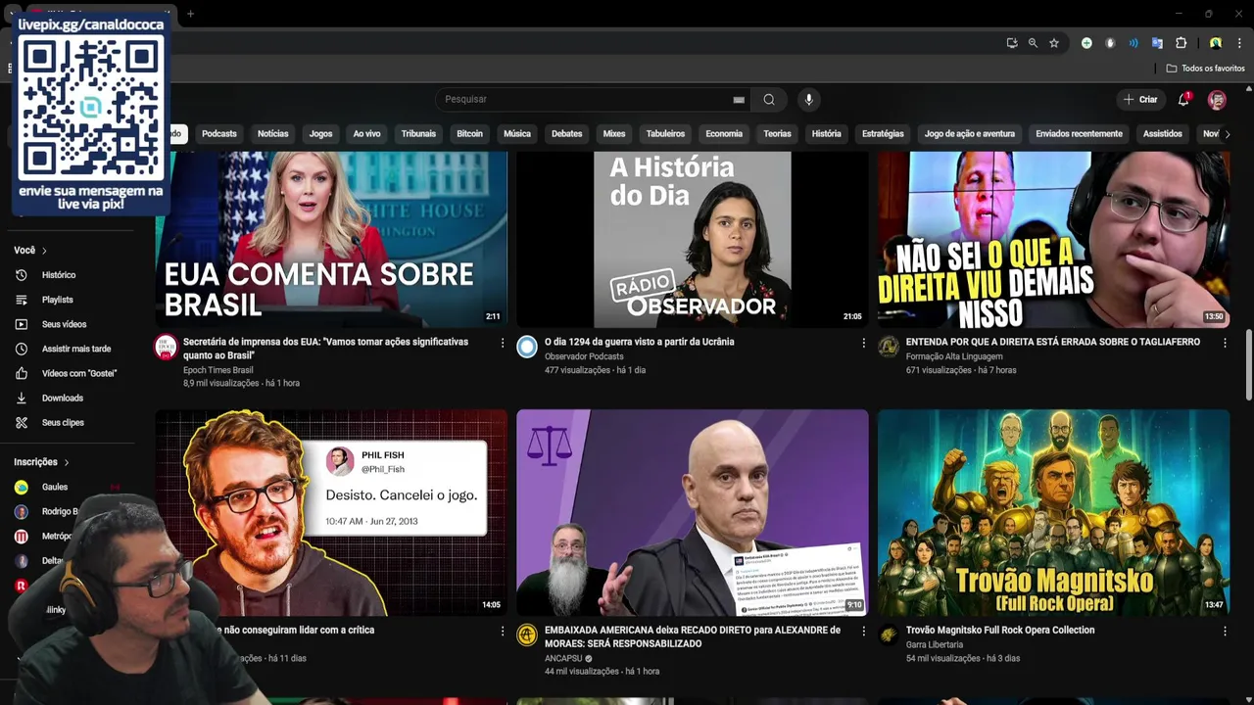Open Formação Alta Linguagem channel avatar
1254x705 pixels.
coord(889,347)
